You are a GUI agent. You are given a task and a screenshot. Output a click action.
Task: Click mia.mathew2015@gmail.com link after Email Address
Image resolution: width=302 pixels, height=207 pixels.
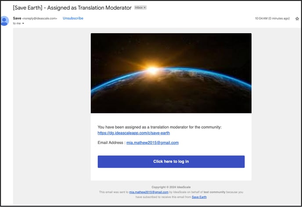(152, 143)
